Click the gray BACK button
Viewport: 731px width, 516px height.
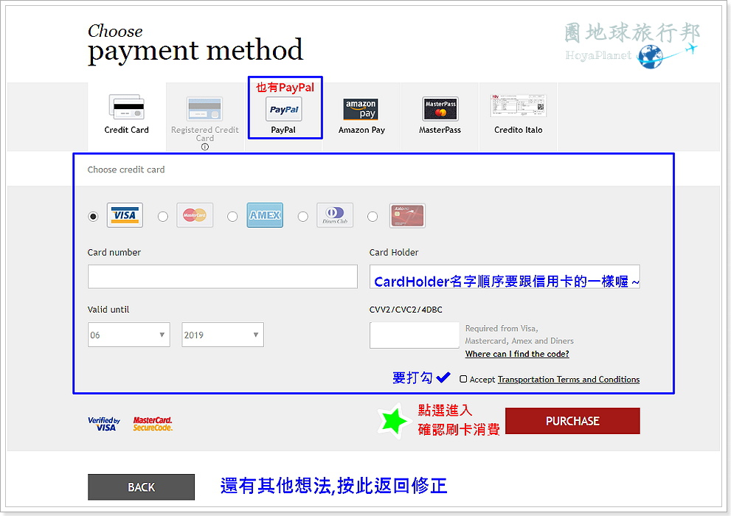142,487
